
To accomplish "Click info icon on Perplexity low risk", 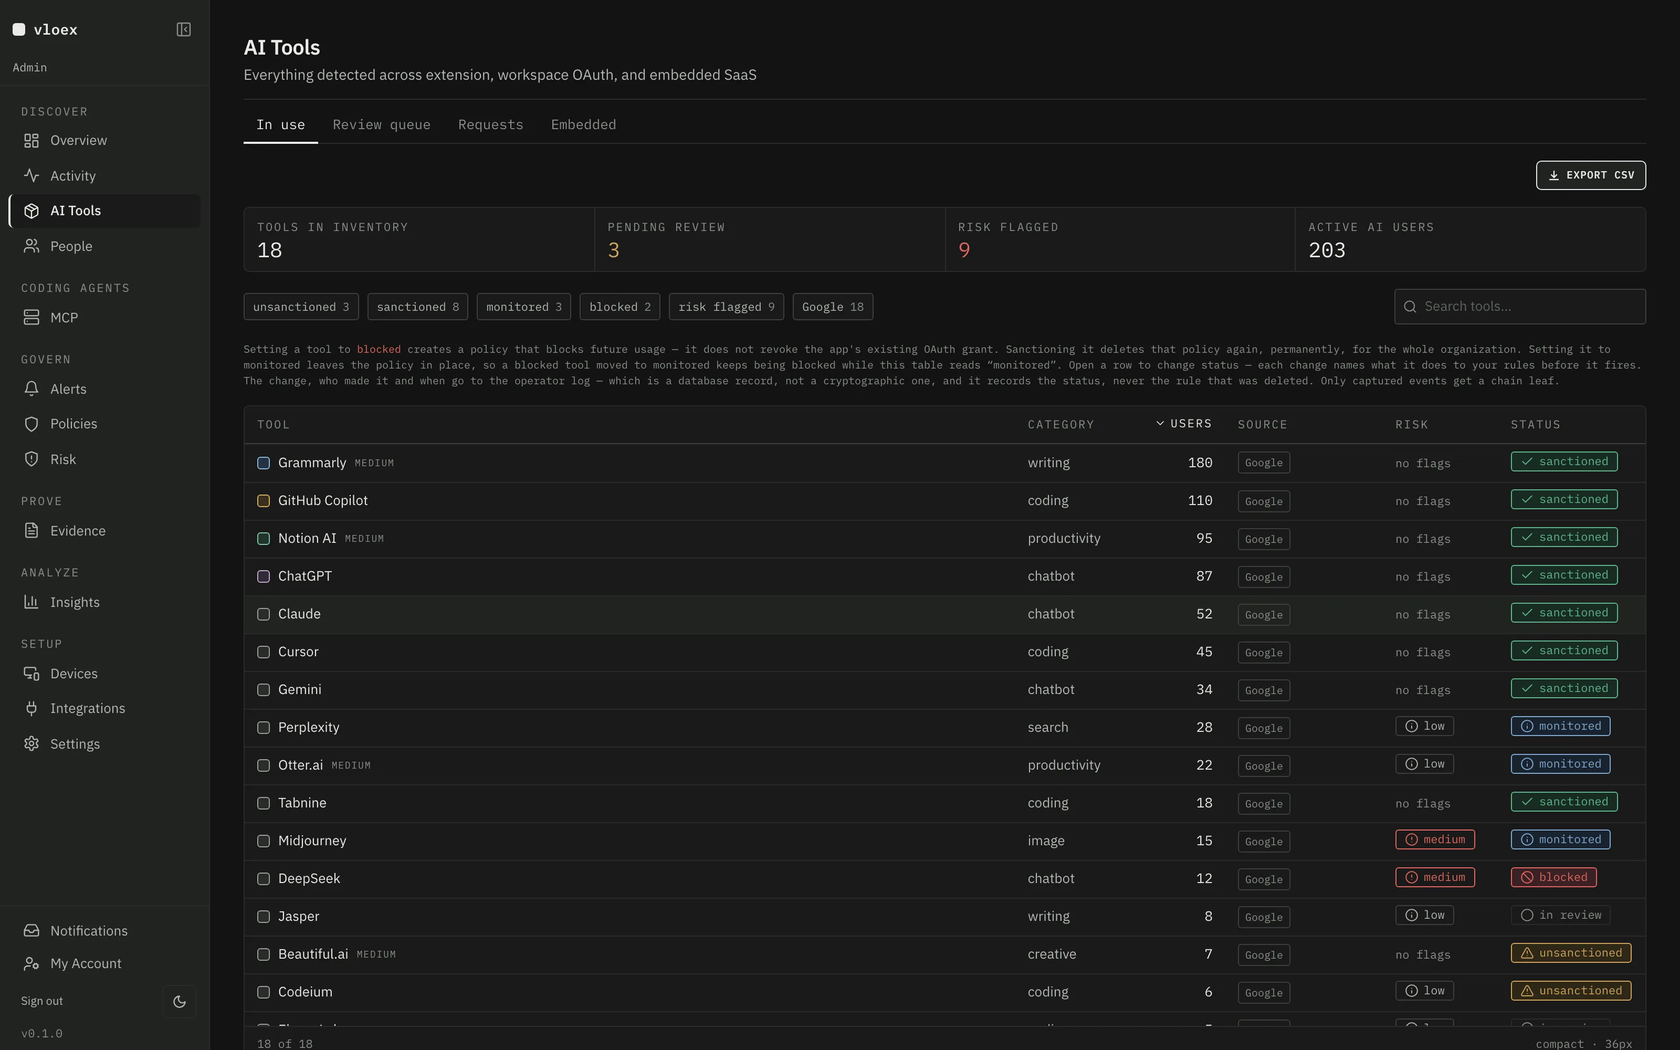I will [1411, 727].
